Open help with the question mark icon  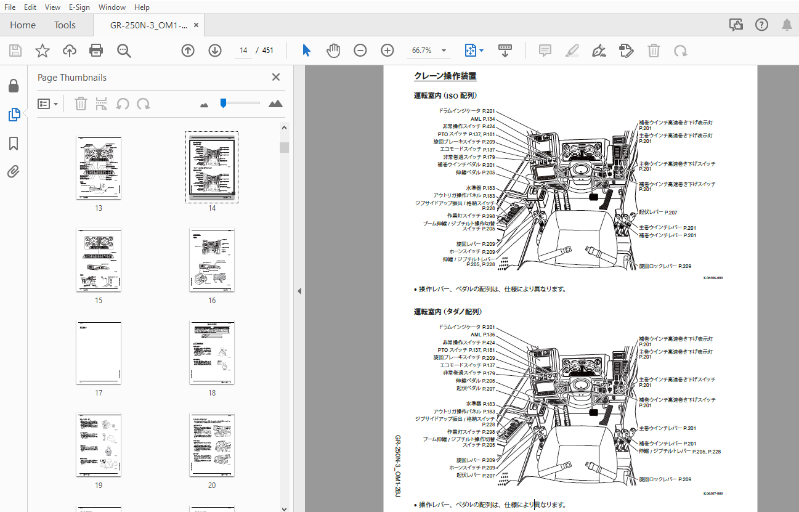coord(761,25)
